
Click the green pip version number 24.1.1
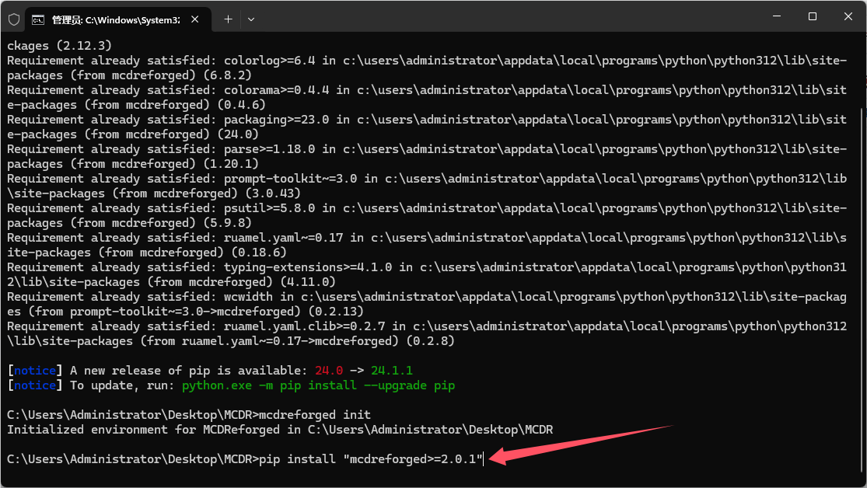point(391,371)
